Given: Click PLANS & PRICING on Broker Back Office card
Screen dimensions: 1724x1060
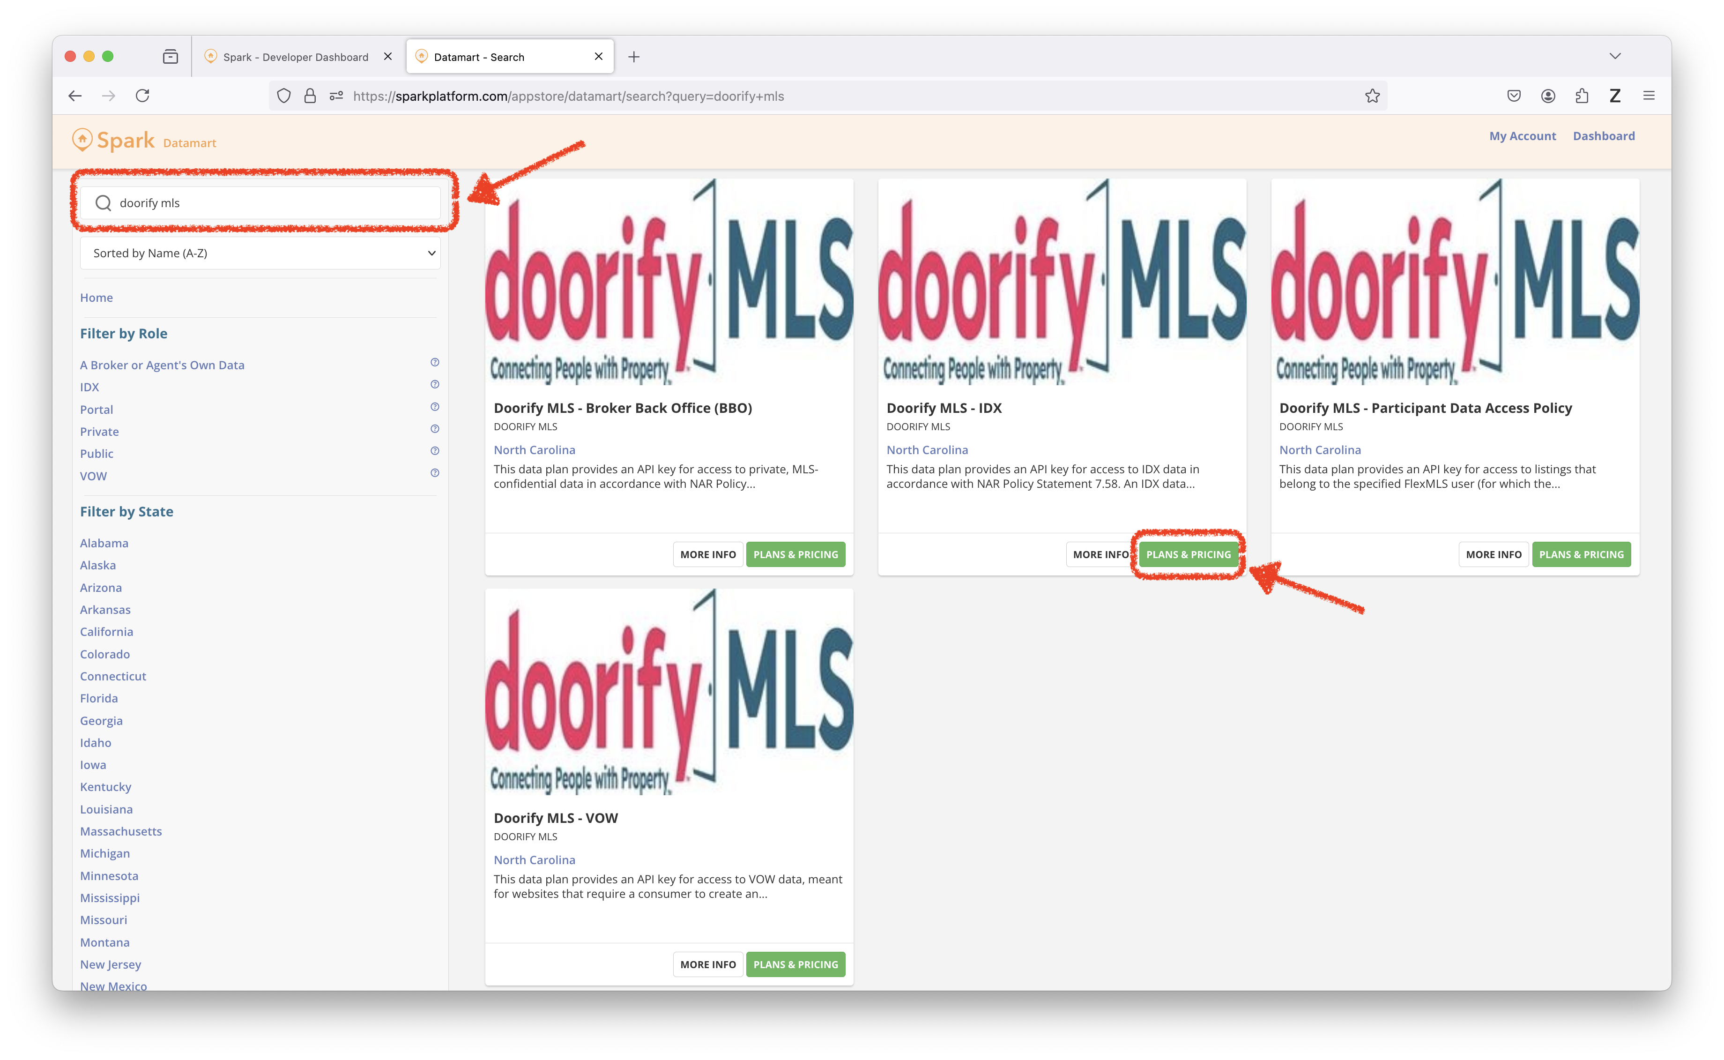Looking at the screenshot, I should [795, 554].
